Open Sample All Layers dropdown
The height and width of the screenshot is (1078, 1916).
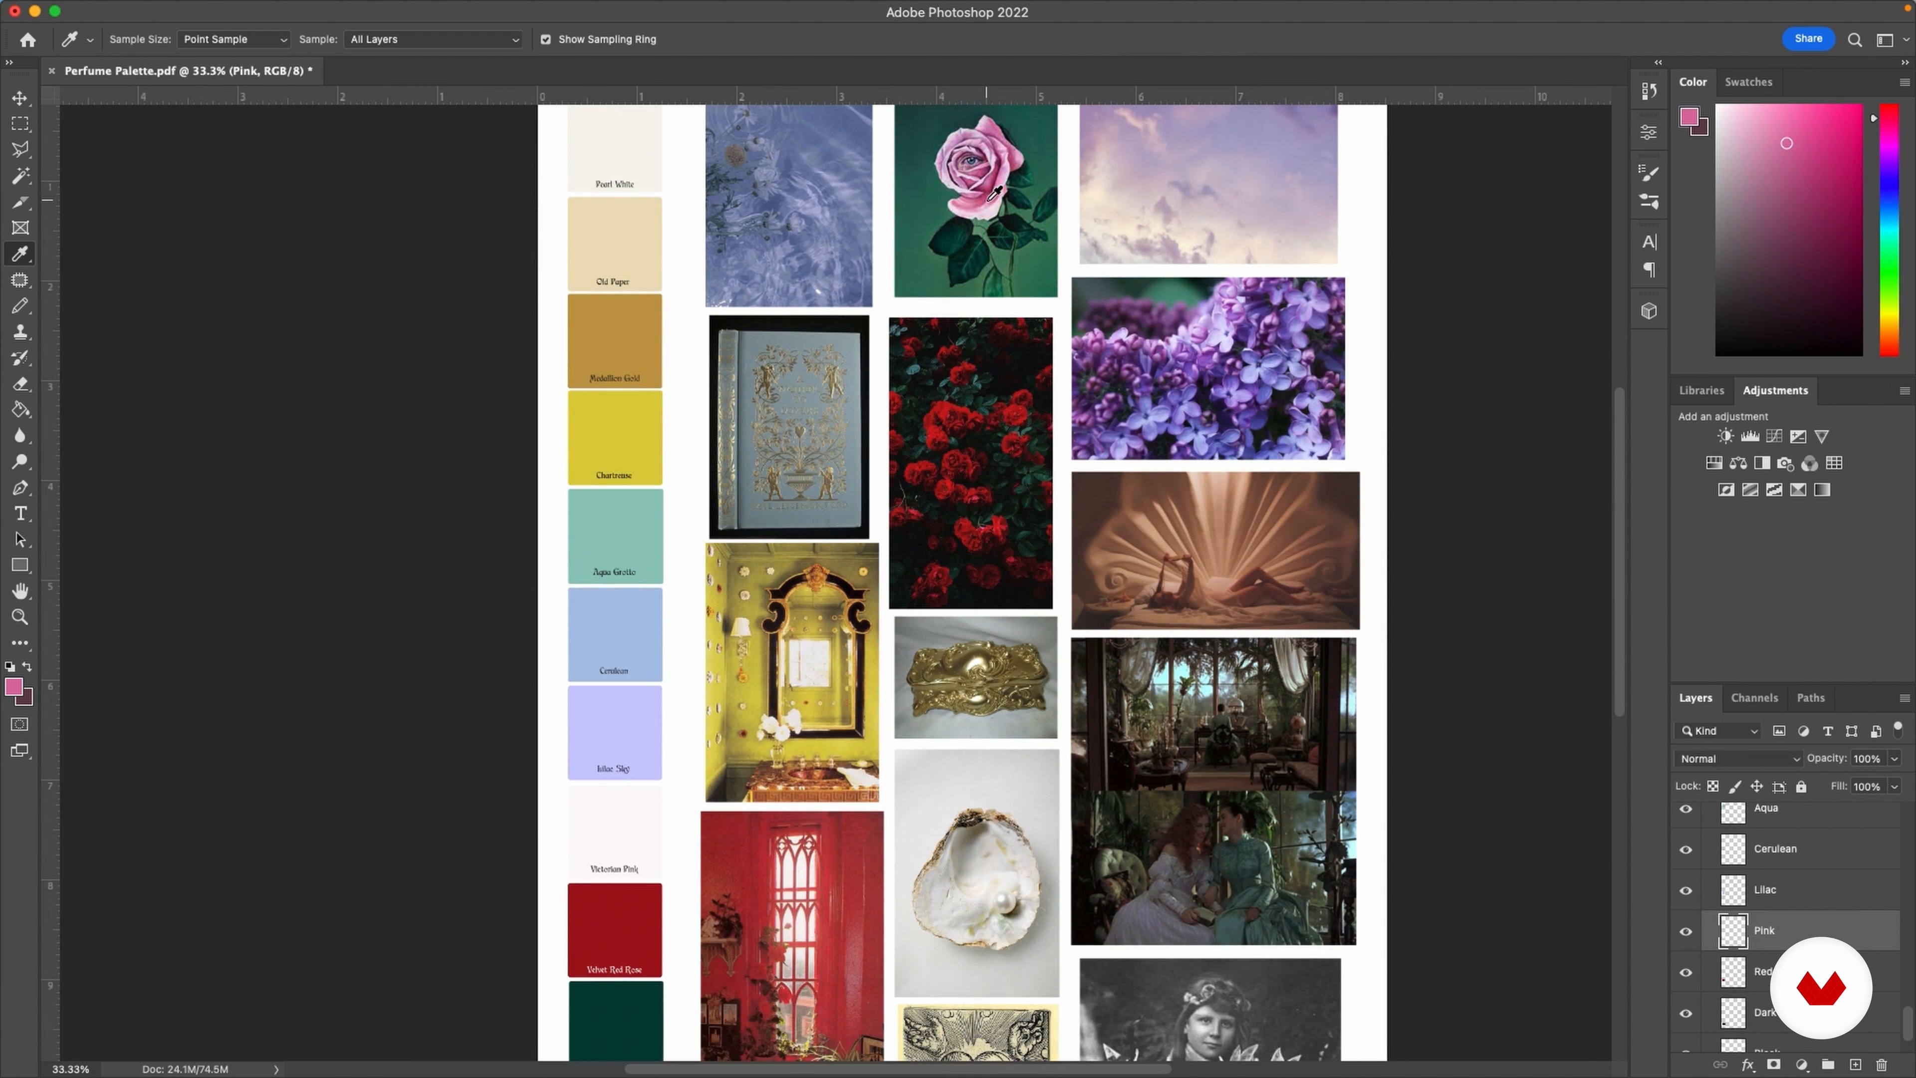click(434, 39)
